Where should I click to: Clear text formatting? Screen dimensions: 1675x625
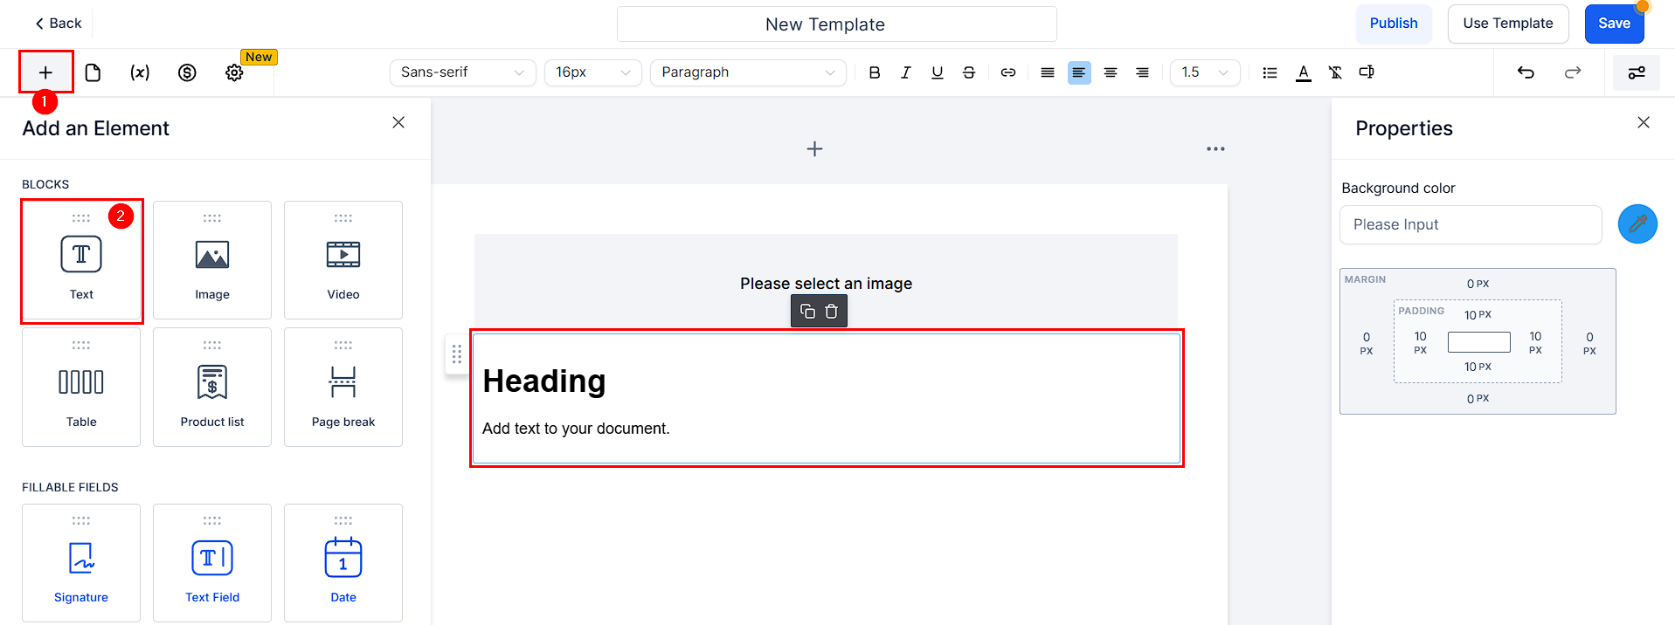tap(1335, 72)
